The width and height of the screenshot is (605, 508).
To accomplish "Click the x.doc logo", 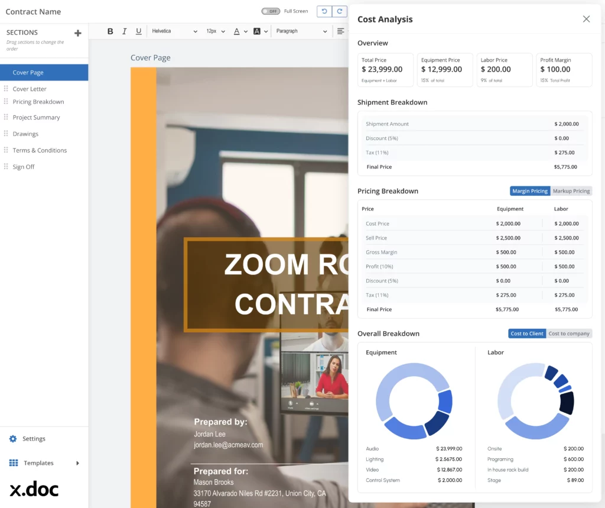I will point(34,489).
